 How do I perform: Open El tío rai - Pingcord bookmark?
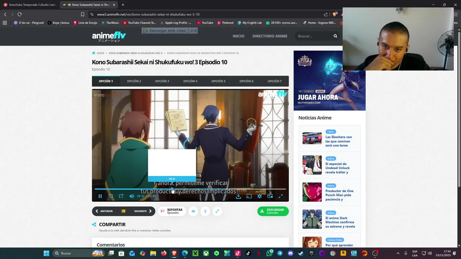28,23
